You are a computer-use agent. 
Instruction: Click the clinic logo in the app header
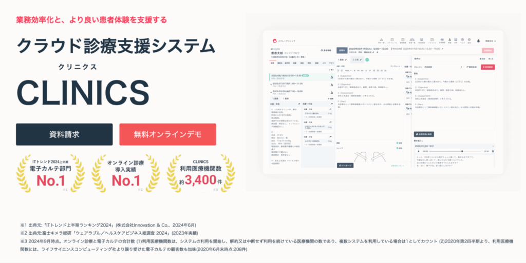click(275, 41)
